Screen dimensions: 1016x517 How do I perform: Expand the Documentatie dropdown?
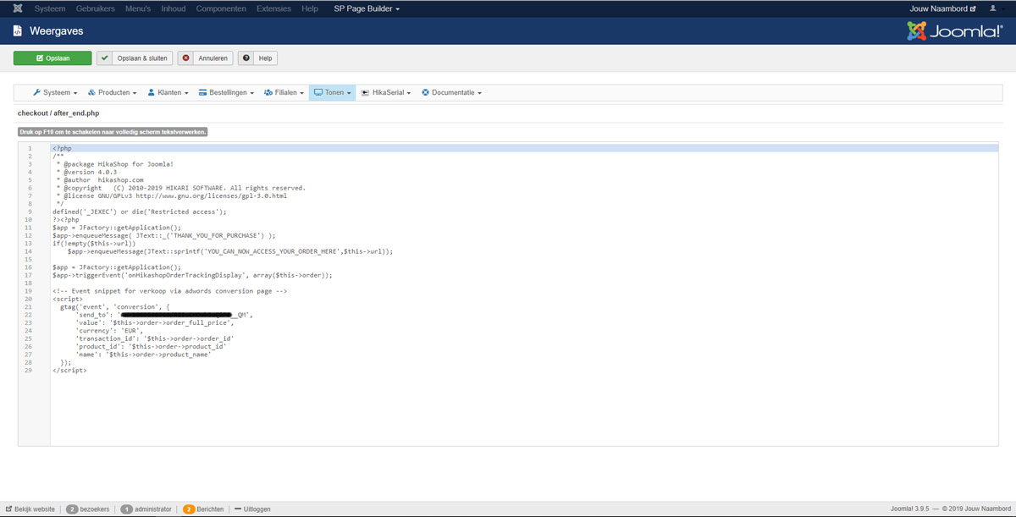451,92
